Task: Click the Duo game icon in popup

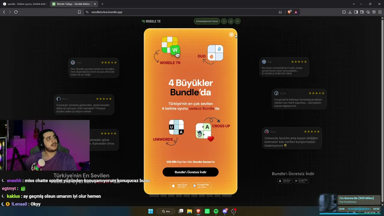Action: click(x=215, y=53)
